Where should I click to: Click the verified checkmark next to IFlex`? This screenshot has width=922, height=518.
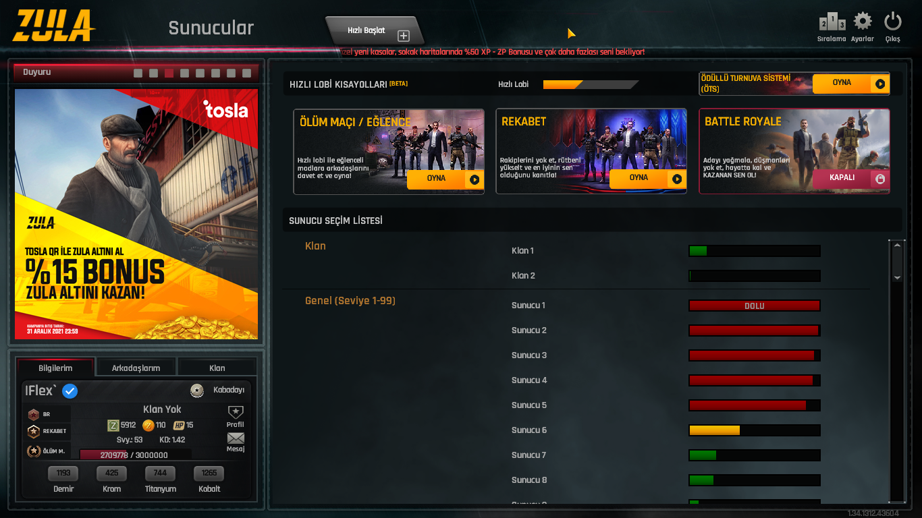click(x=70, y=391)
